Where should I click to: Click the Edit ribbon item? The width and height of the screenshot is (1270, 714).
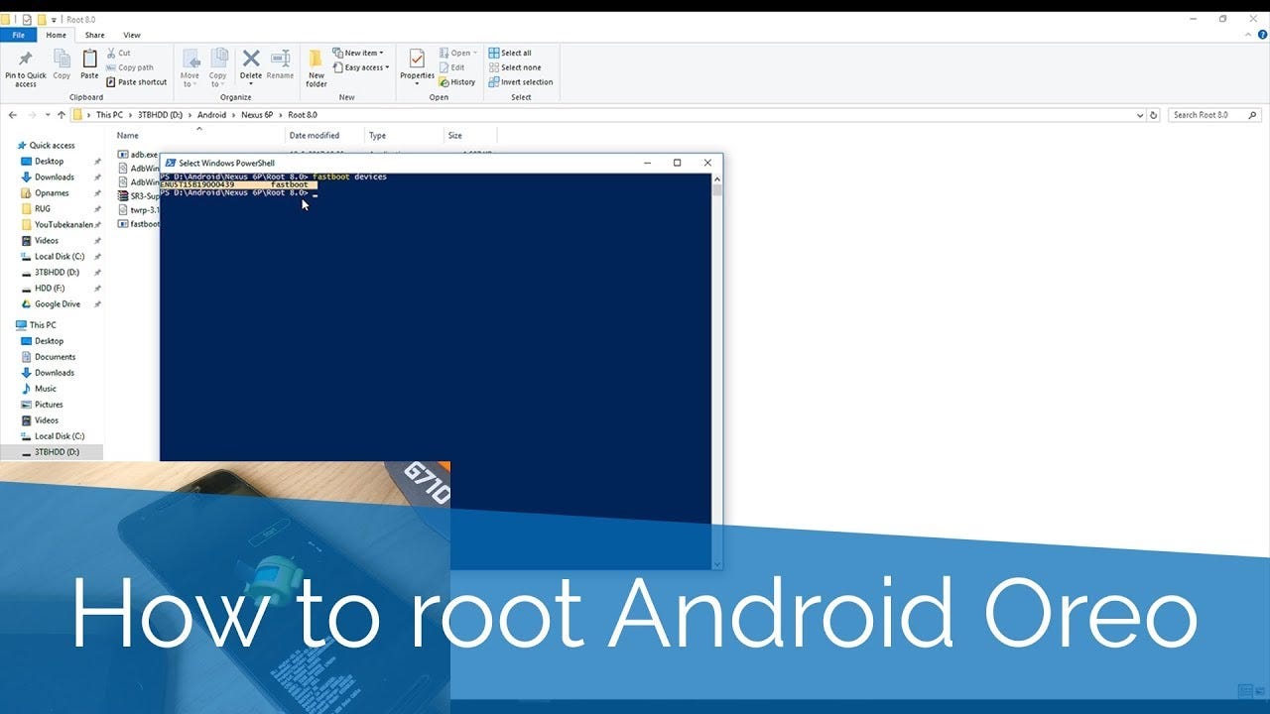click(450, 67)
